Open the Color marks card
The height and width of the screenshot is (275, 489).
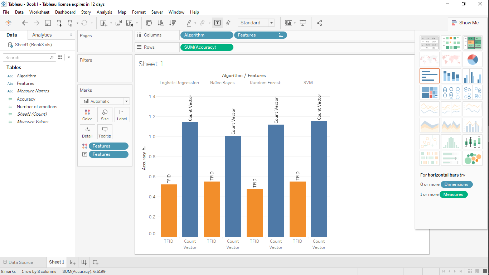pos(87,115)
